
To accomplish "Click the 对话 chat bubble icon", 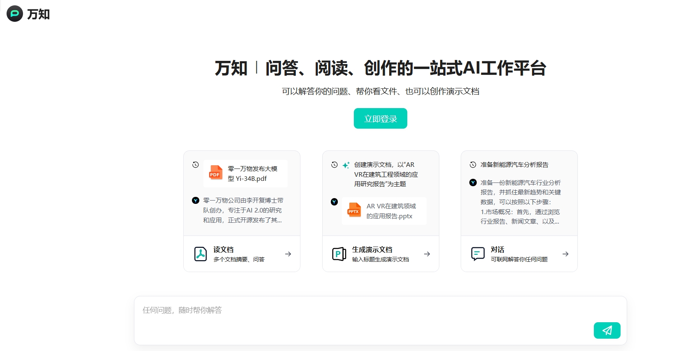I will [x=478, y=254].
